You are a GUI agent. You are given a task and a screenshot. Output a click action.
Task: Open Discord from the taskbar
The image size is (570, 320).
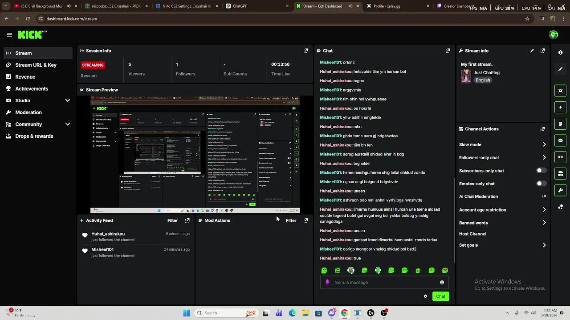tap(331, 313)
